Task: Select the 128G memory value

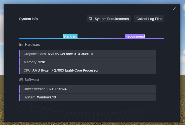Action: pyautogui.click(x=42, y=62)
